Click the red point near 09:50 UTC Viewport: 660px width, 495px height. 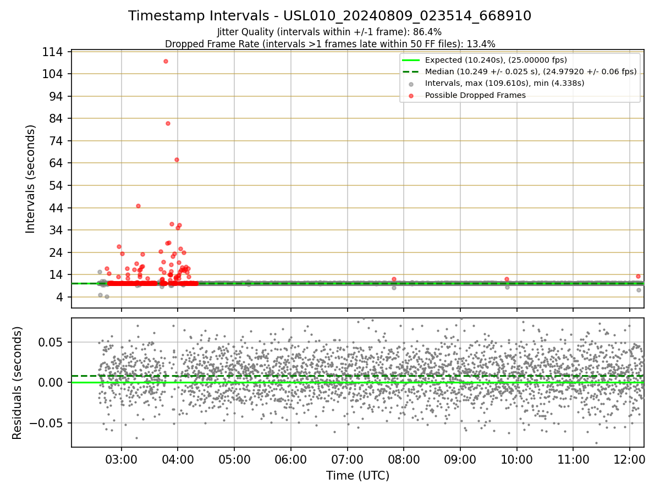point(507,279)
